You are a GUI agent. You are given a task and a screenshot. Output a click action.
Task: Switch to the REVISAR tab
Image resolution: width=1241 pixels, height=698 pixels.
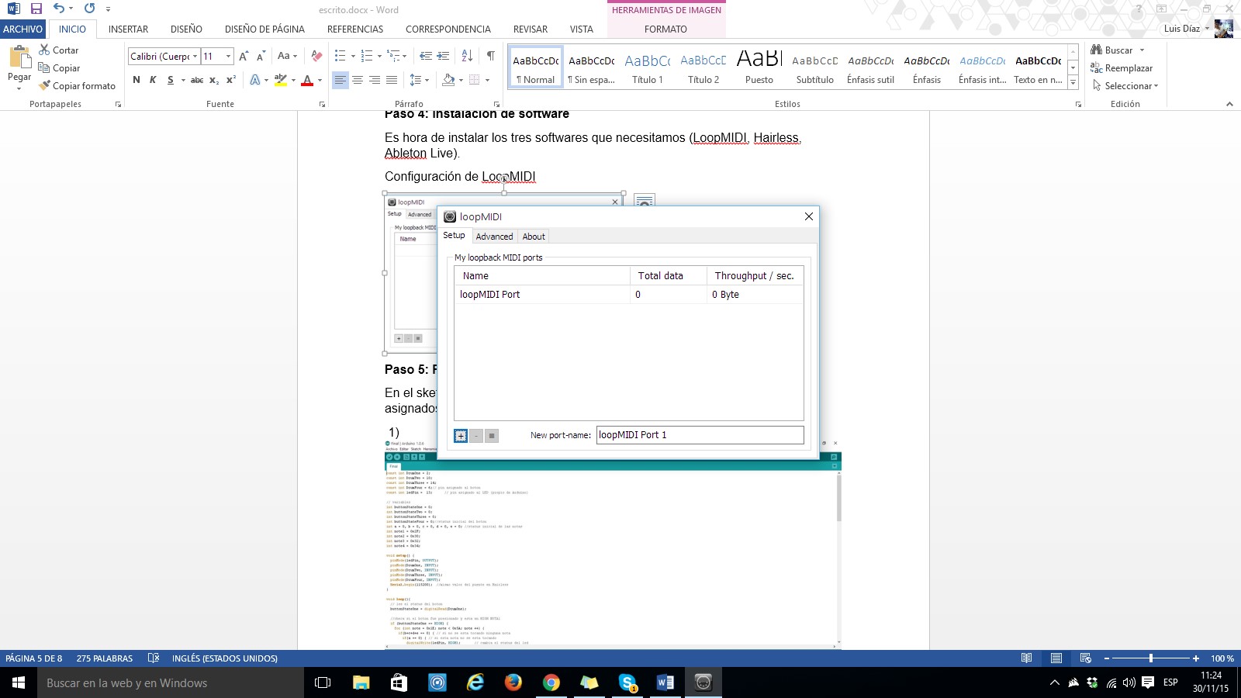tap(531, 29)
